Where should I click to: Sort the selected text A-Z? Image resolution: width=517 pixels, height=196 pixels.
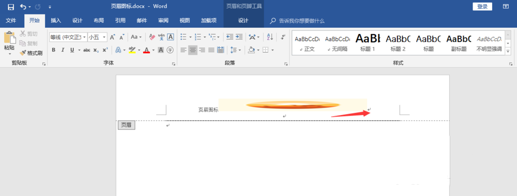tap(270, 37)
